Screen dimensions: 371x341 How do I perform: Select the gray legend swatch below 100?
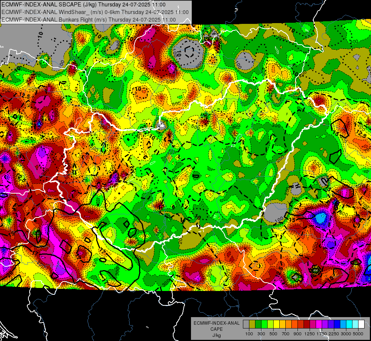pyautogui.click(x=246, y=324)
